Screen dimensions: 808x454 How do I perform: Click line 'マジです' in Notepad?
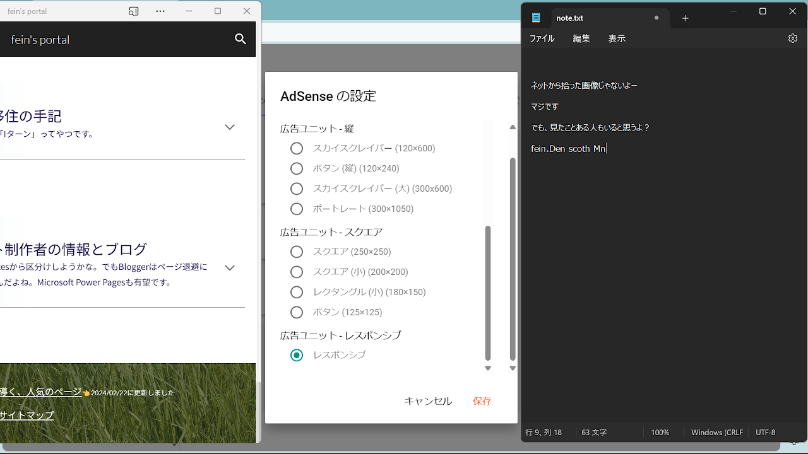point(545,107)
